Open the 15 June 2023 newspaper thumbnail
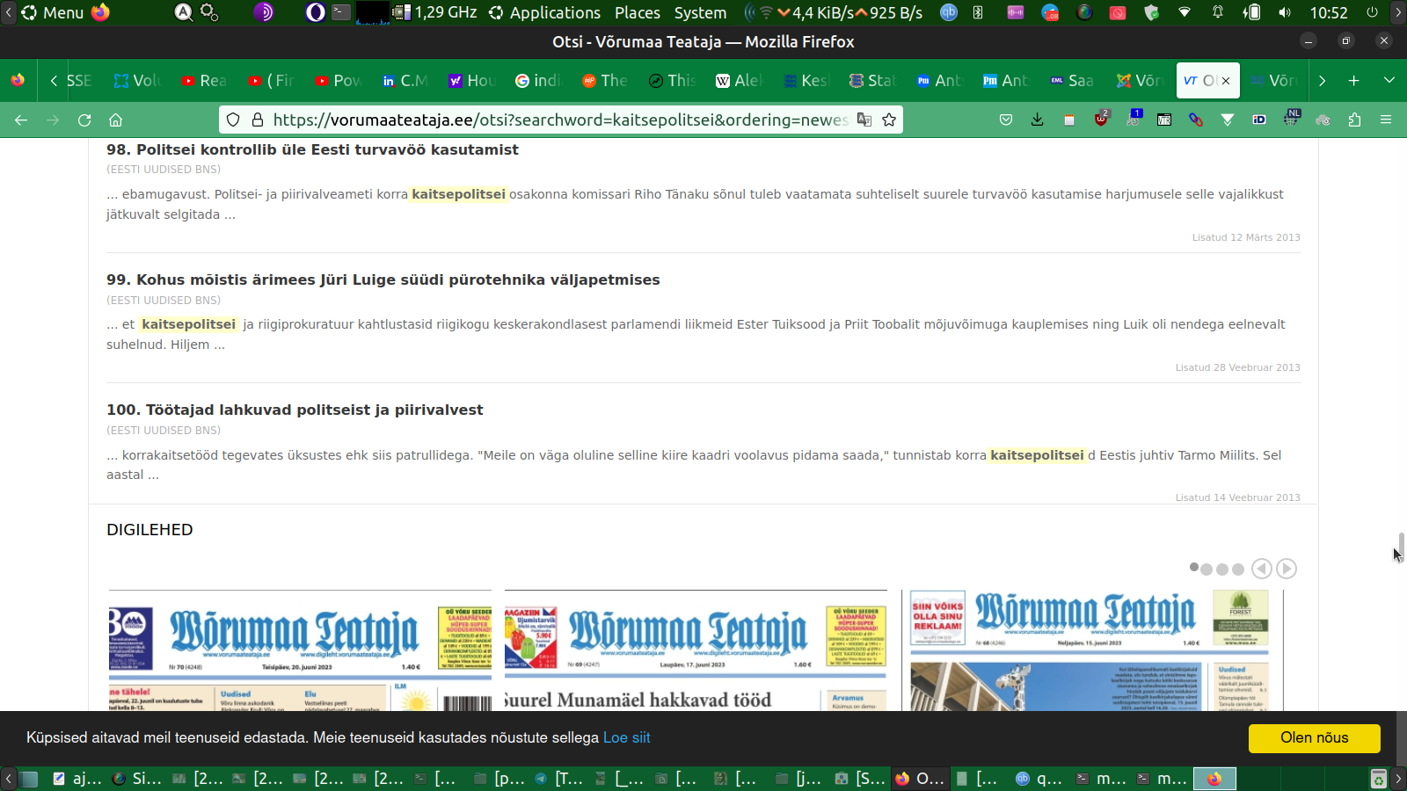 click(x=1092, y=651)
